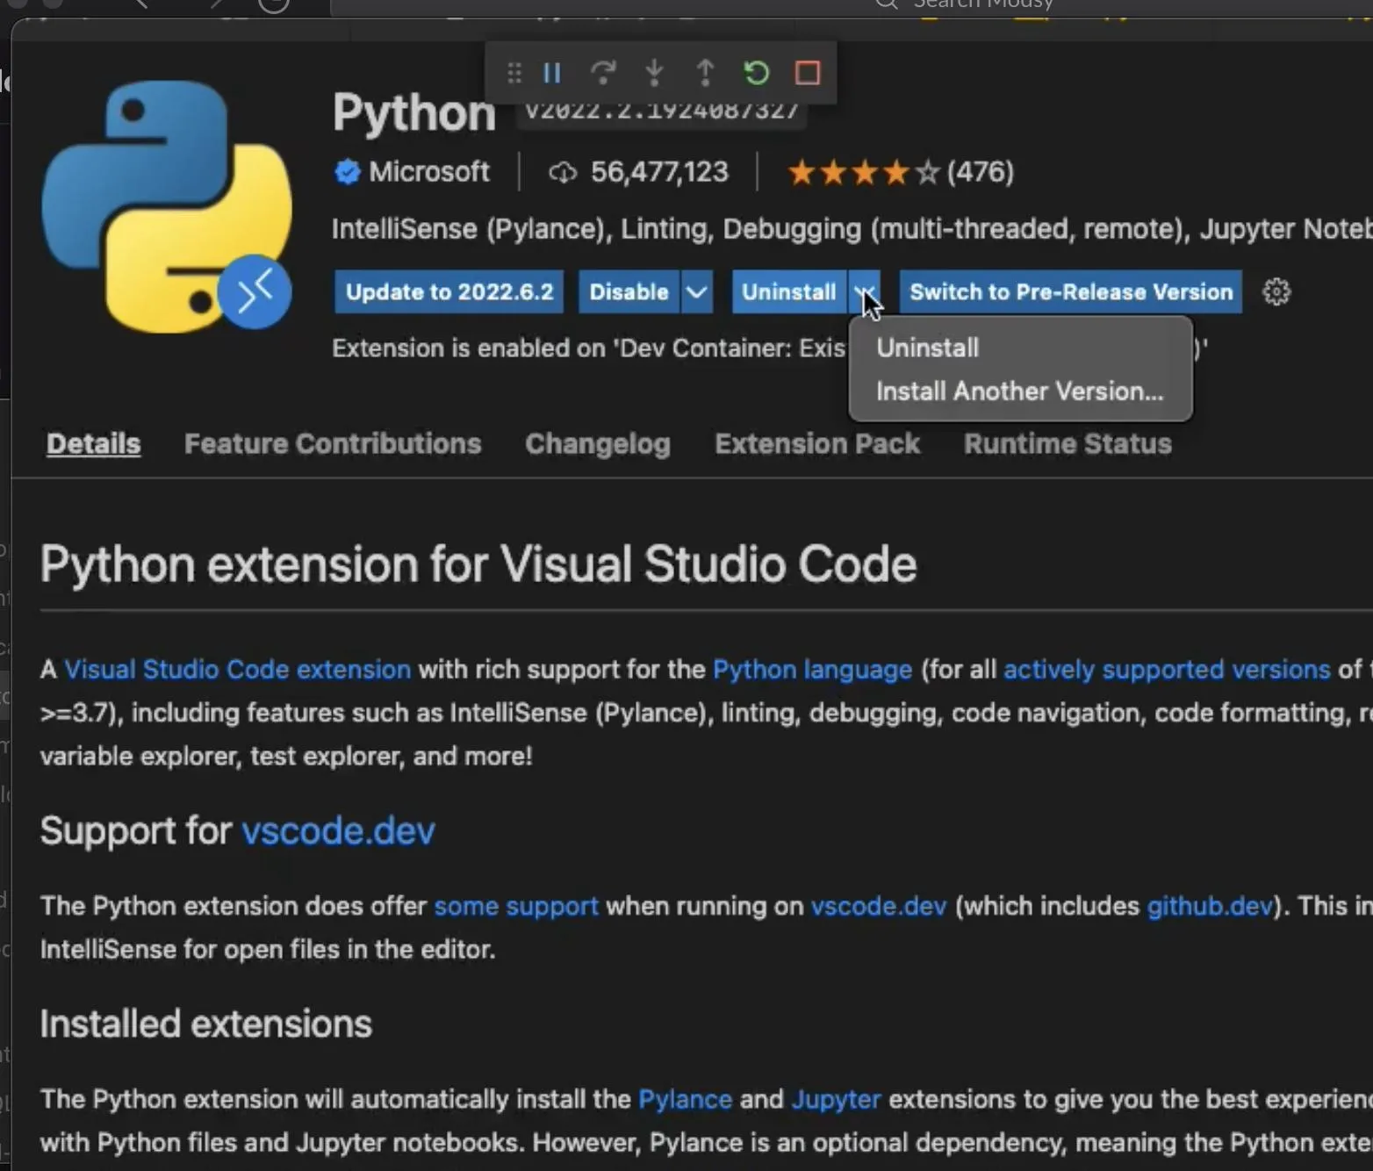
Task: Collapse the Uninstall dropdown arrow
Action: pyautogui.click(x=865, y=291)
